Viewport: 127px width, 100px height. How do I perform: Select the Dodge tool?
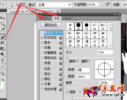click(3, 54)
